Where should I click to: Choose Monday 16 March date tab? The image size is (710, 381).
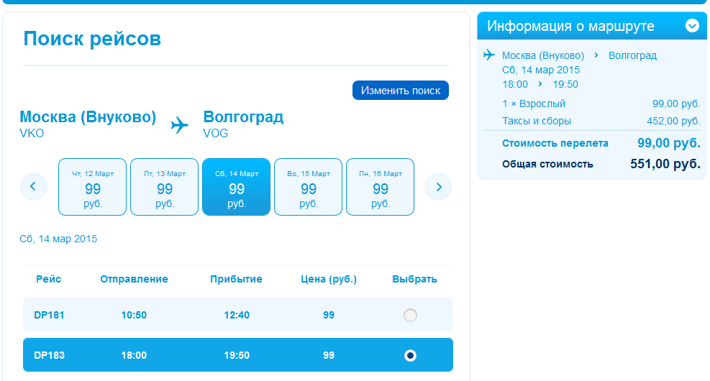click(381, 187)
